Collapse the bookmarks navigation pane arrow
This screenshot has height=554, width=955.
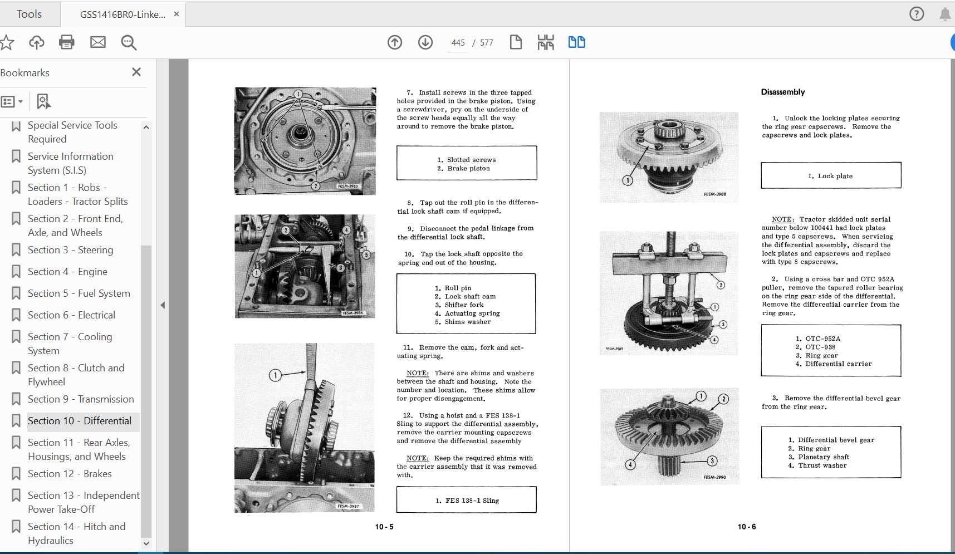163,305
